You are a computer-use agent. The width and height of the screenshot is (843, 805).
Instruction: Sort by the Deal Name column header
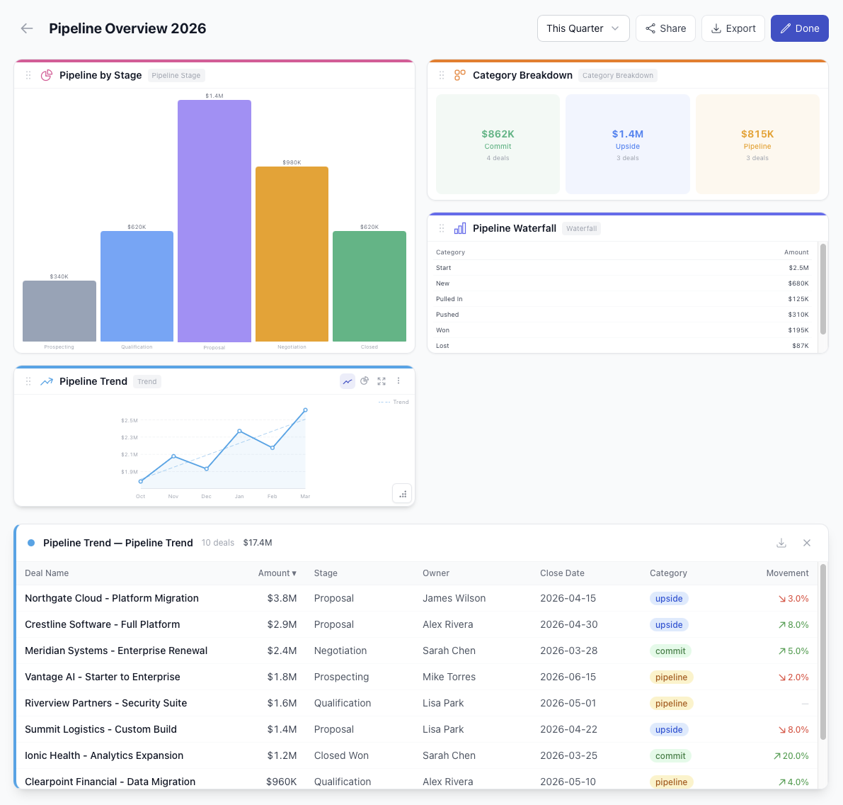point(47,573)
